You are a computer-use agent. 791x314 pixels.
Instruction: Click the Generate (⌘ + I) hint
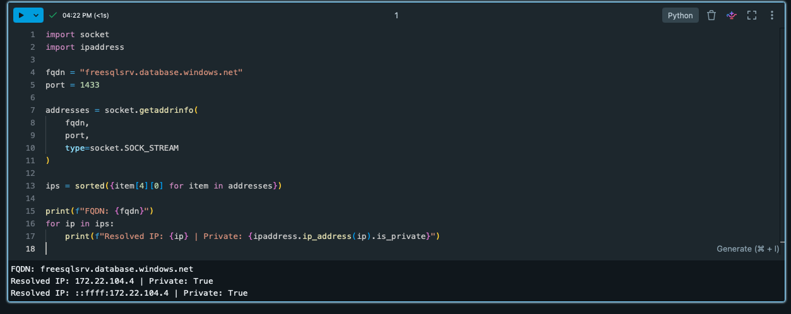748,249
